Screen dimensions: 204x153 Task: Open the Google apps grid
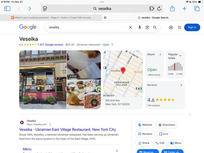179,27
